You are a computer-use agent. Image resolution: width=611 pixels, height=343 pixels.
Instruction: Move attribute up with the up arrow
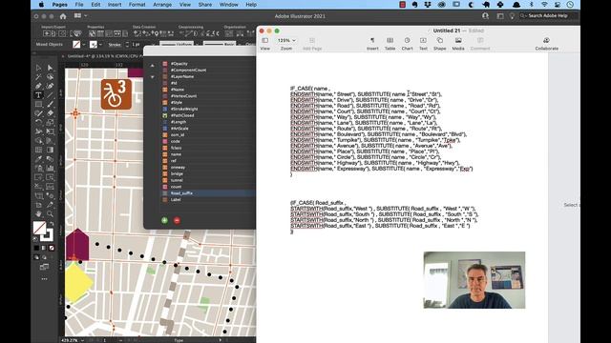(x=153, y=66)
